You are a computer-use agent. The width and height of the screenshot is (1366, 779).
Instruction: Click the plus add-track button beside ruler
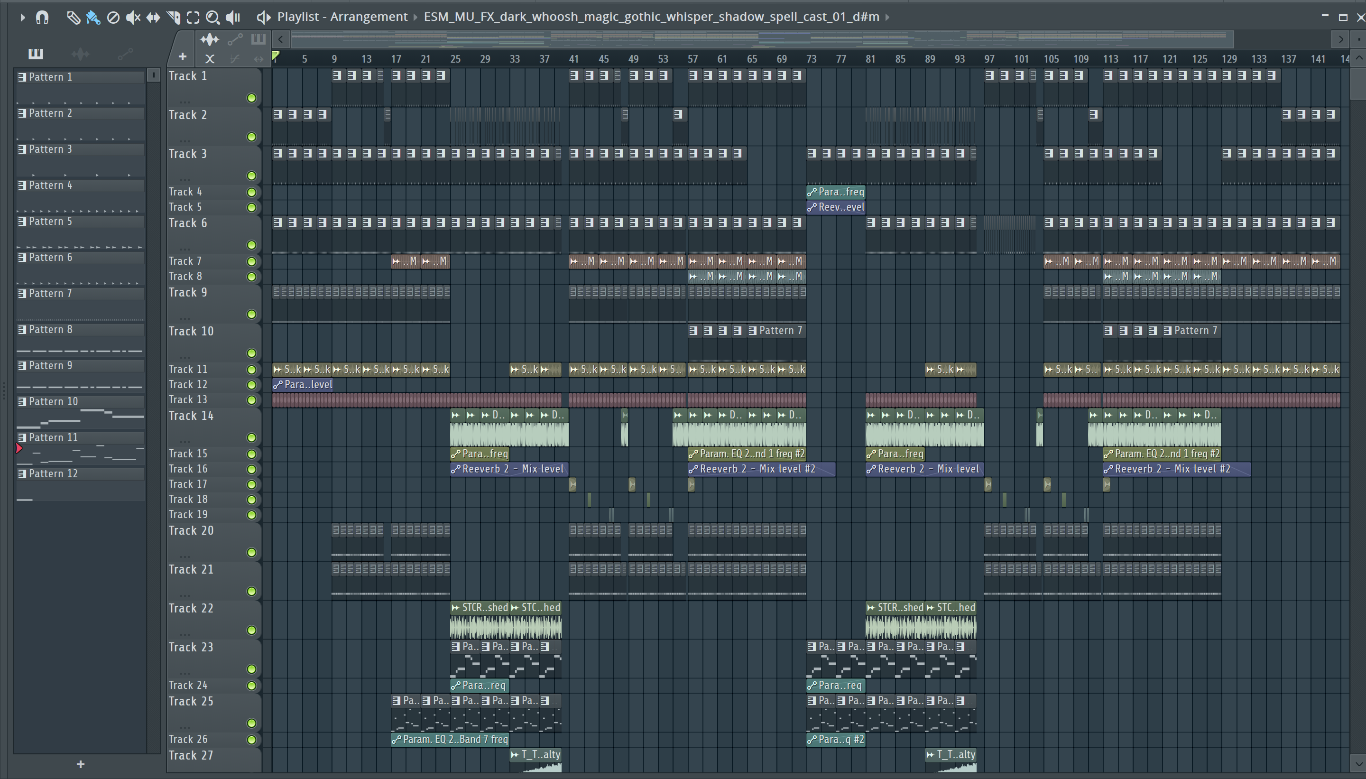coord(183,57)
